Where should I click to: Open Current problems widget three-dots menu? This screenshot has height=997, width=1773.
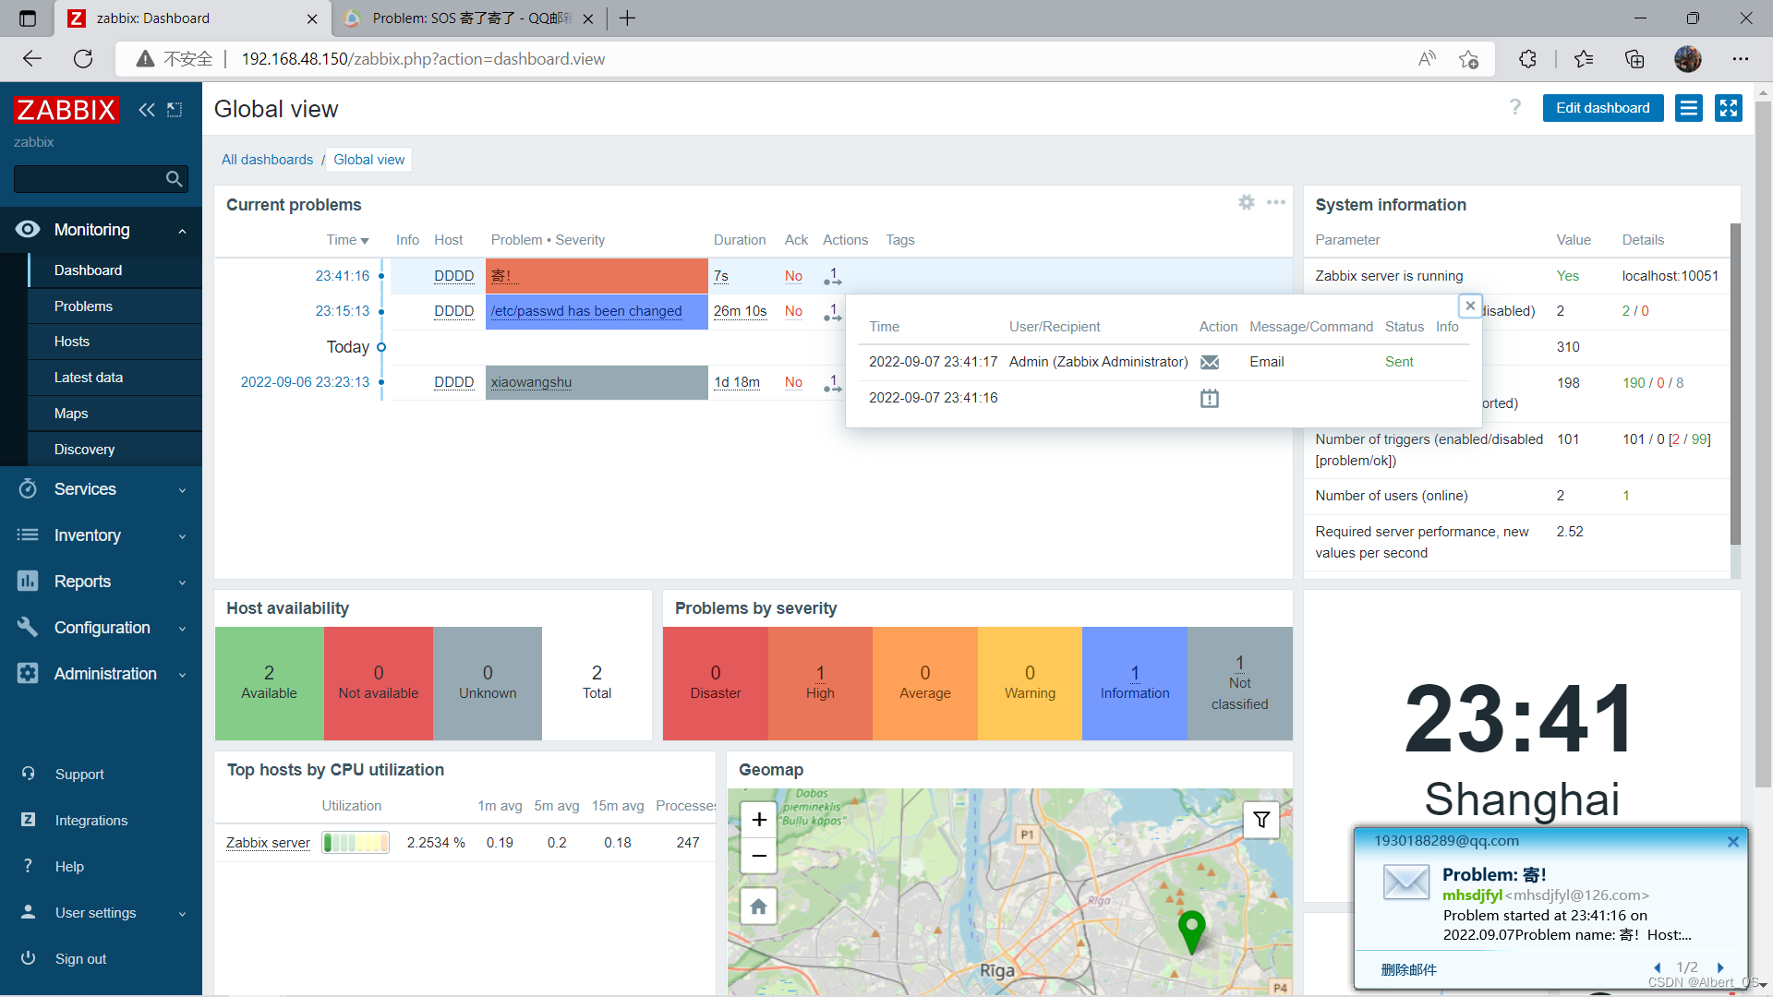pos(1276,202)
